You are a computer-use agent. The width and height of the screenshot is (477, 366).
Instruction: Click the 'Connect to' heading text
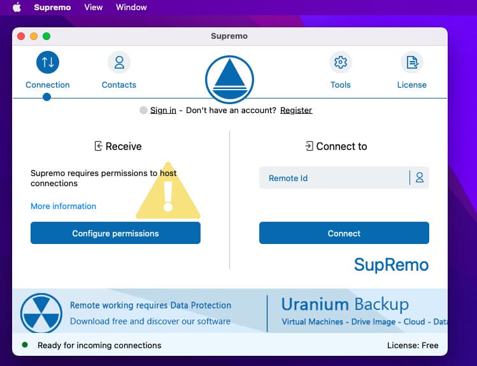pos(341,146)
